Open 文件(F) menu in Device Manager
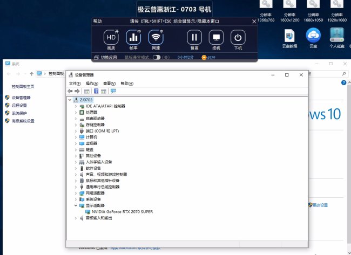Screen dimensions: 351x255 (75, 84)
